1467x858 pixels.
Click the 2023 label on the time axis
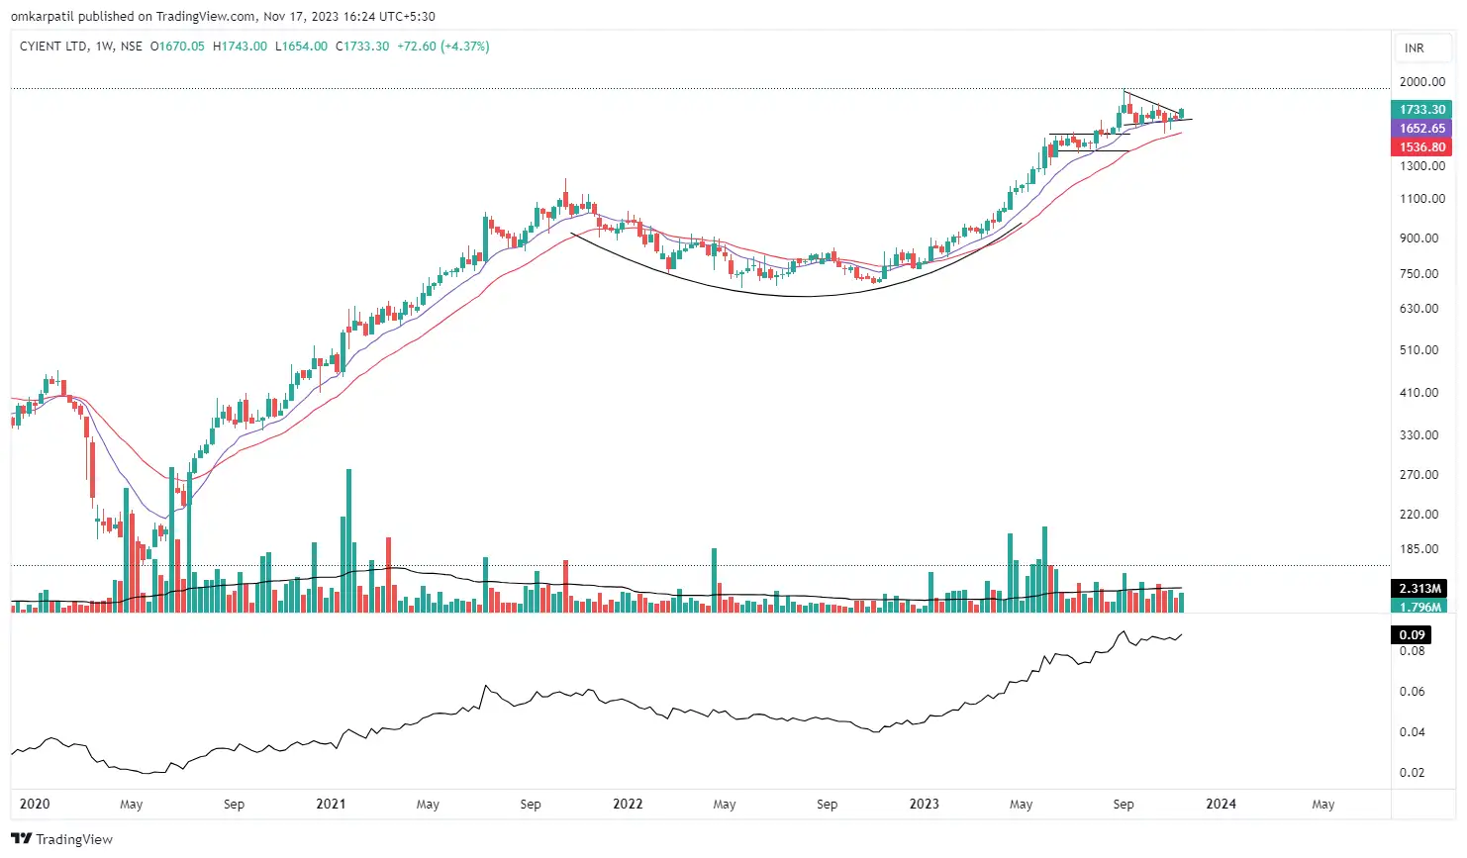[x=924, y=804]
